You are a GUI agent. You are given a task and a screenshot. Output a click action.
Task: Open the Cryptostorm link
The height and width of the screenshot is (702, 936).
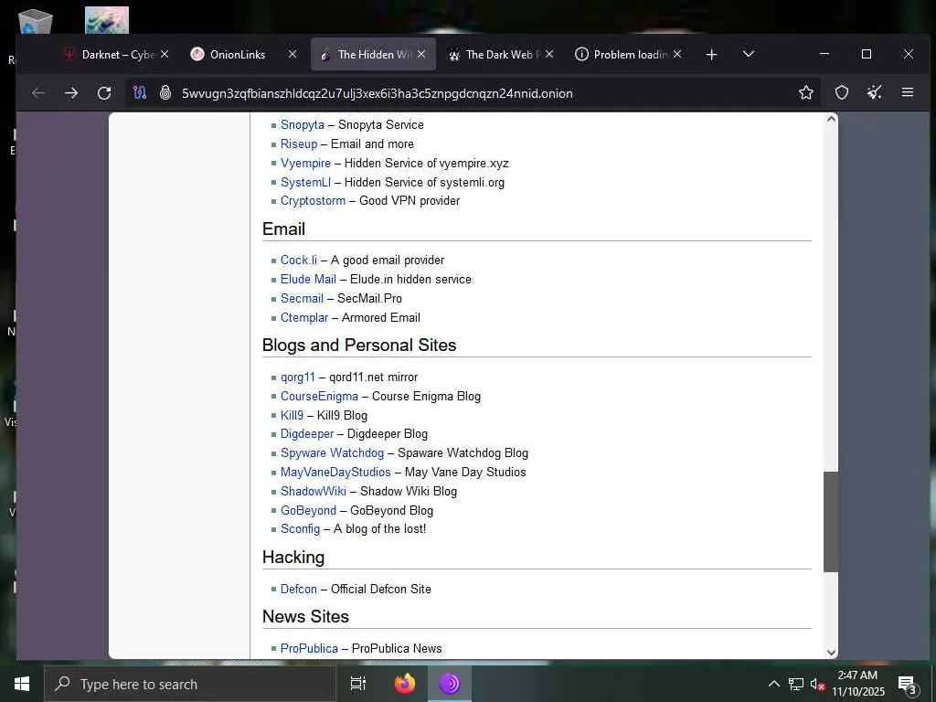pyautogui.click(x=313, y=200)
